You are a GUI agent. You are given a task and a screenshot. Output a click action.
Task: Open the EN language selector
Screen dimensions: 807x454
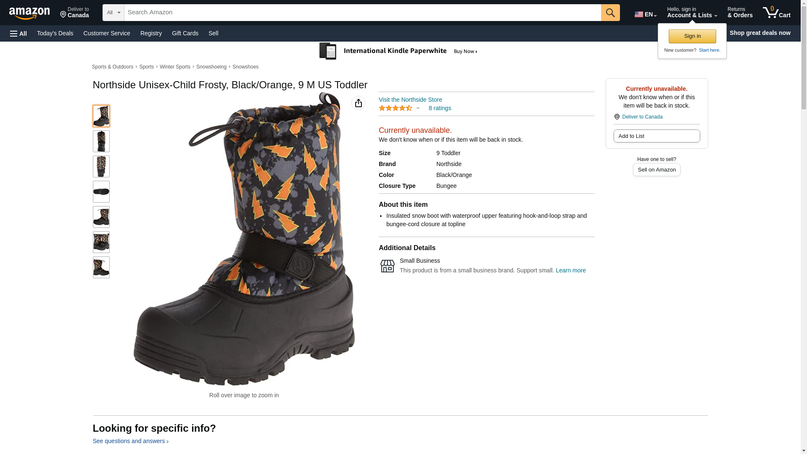pos(645,14)
